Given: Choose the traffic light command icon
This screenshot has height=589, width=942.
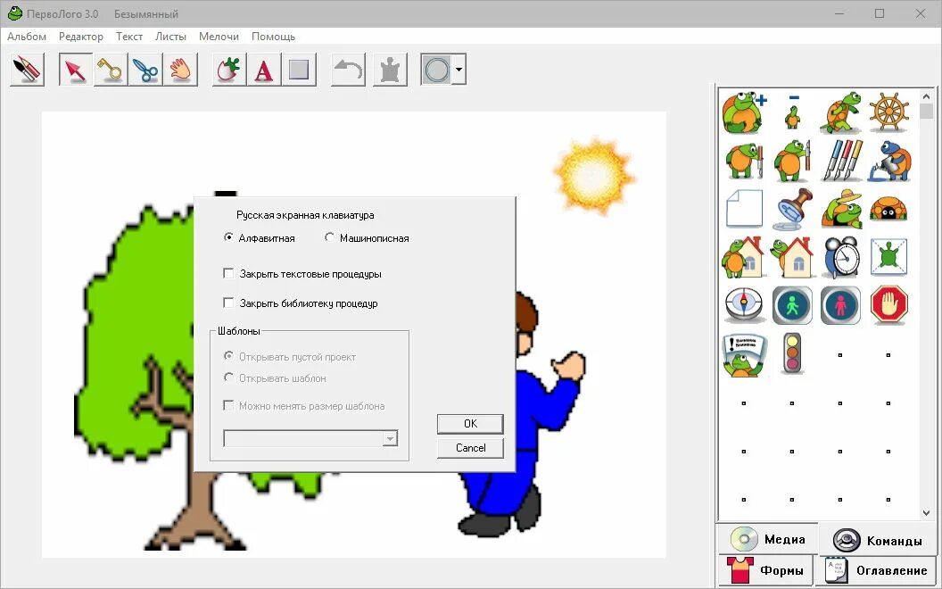Looking at the screenshot, I should tap(792, 354).
